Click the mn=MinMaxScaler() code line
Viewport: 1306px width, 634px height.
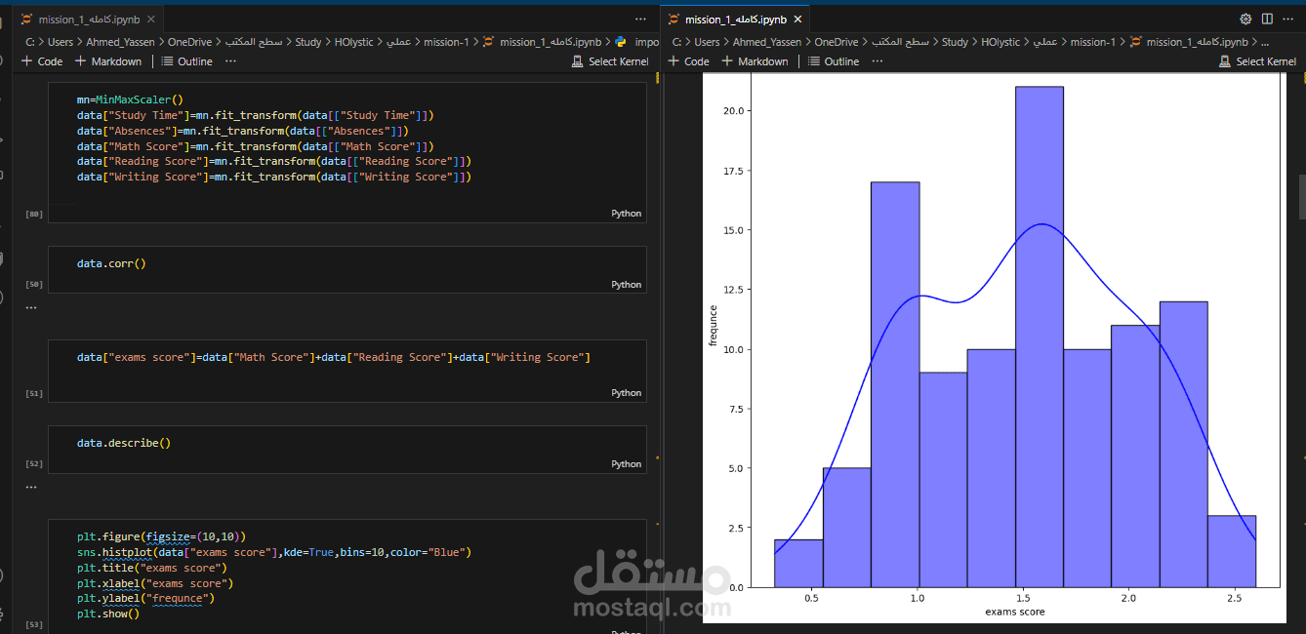[130, 99]
